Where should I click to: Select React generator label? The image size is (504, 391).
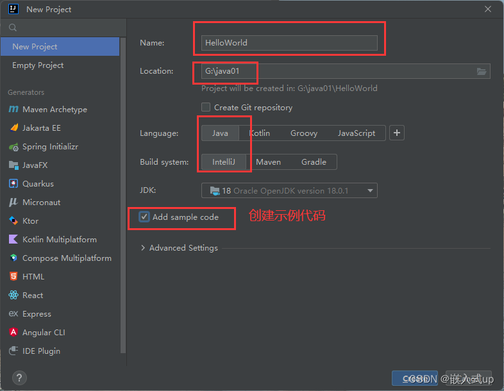point(33,295)
